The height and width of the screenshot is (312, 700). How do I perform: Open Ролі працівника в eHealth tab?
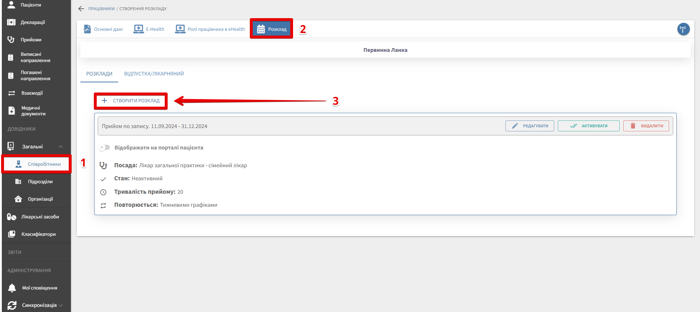tap(210, 29)
